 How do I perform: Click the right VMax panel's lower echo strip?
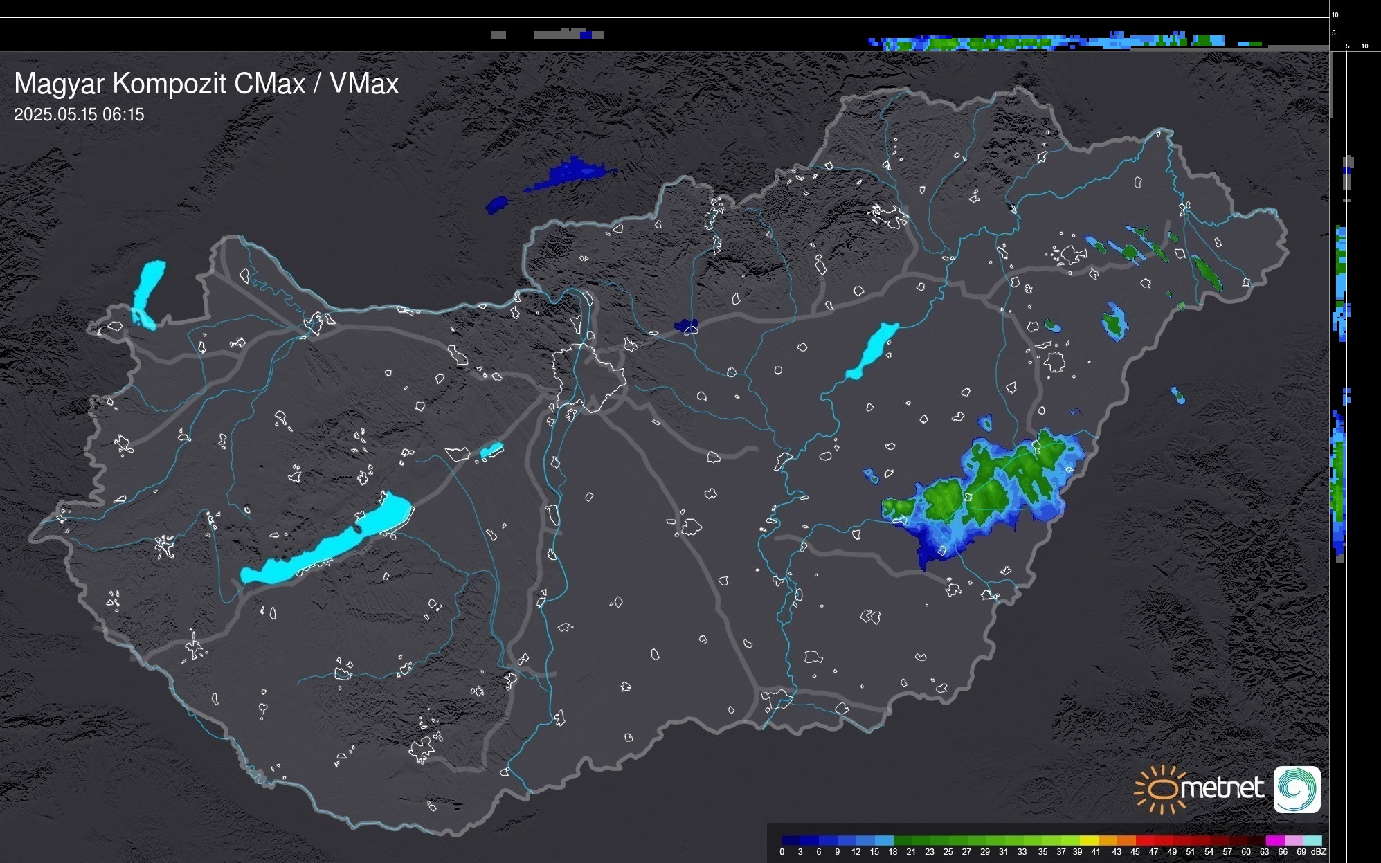pyautogui.click(x=1339, y=484)
